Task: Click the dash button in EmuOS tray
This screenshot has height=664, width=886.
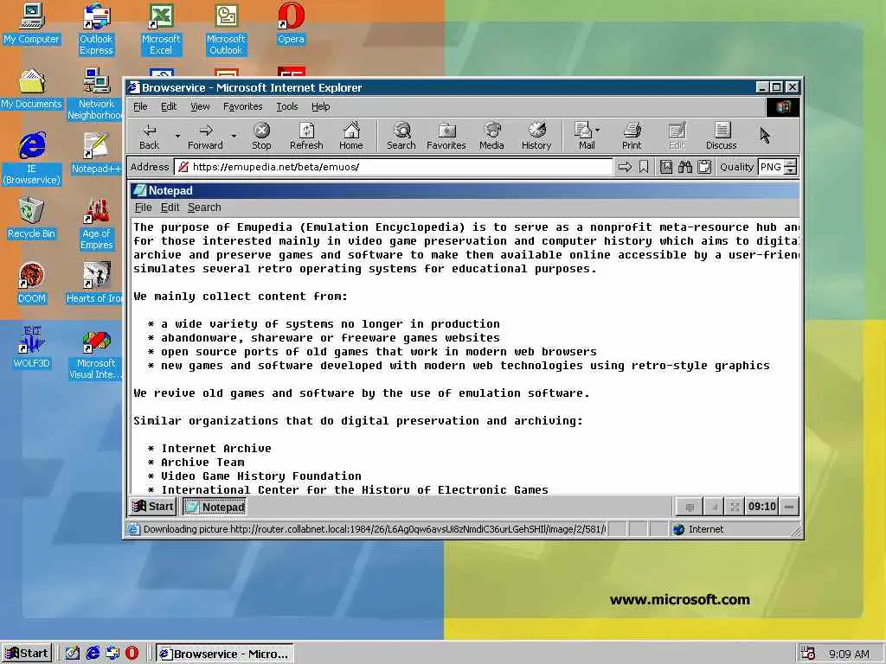Action: point(789,507)
